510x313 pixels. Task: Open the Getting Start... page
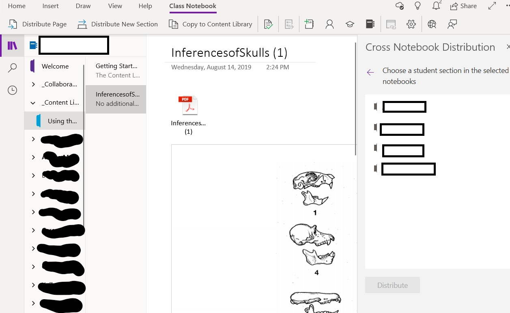pos(116,70)
